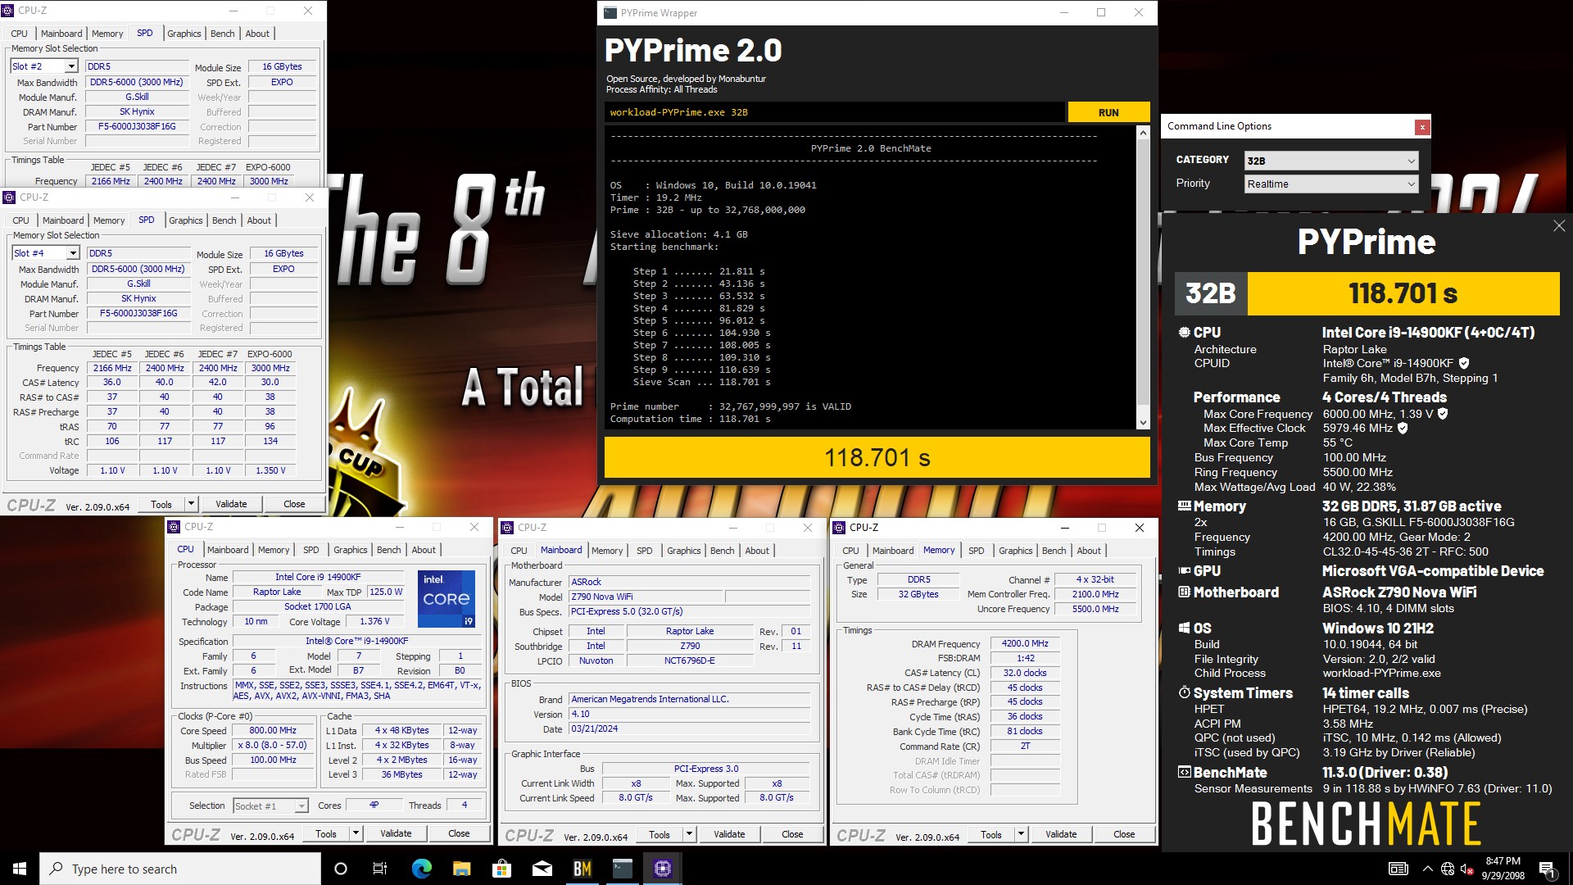Open CPU tab in Memory CPU-Z window
Screen dimensions: 1573x885
[850, 551]
